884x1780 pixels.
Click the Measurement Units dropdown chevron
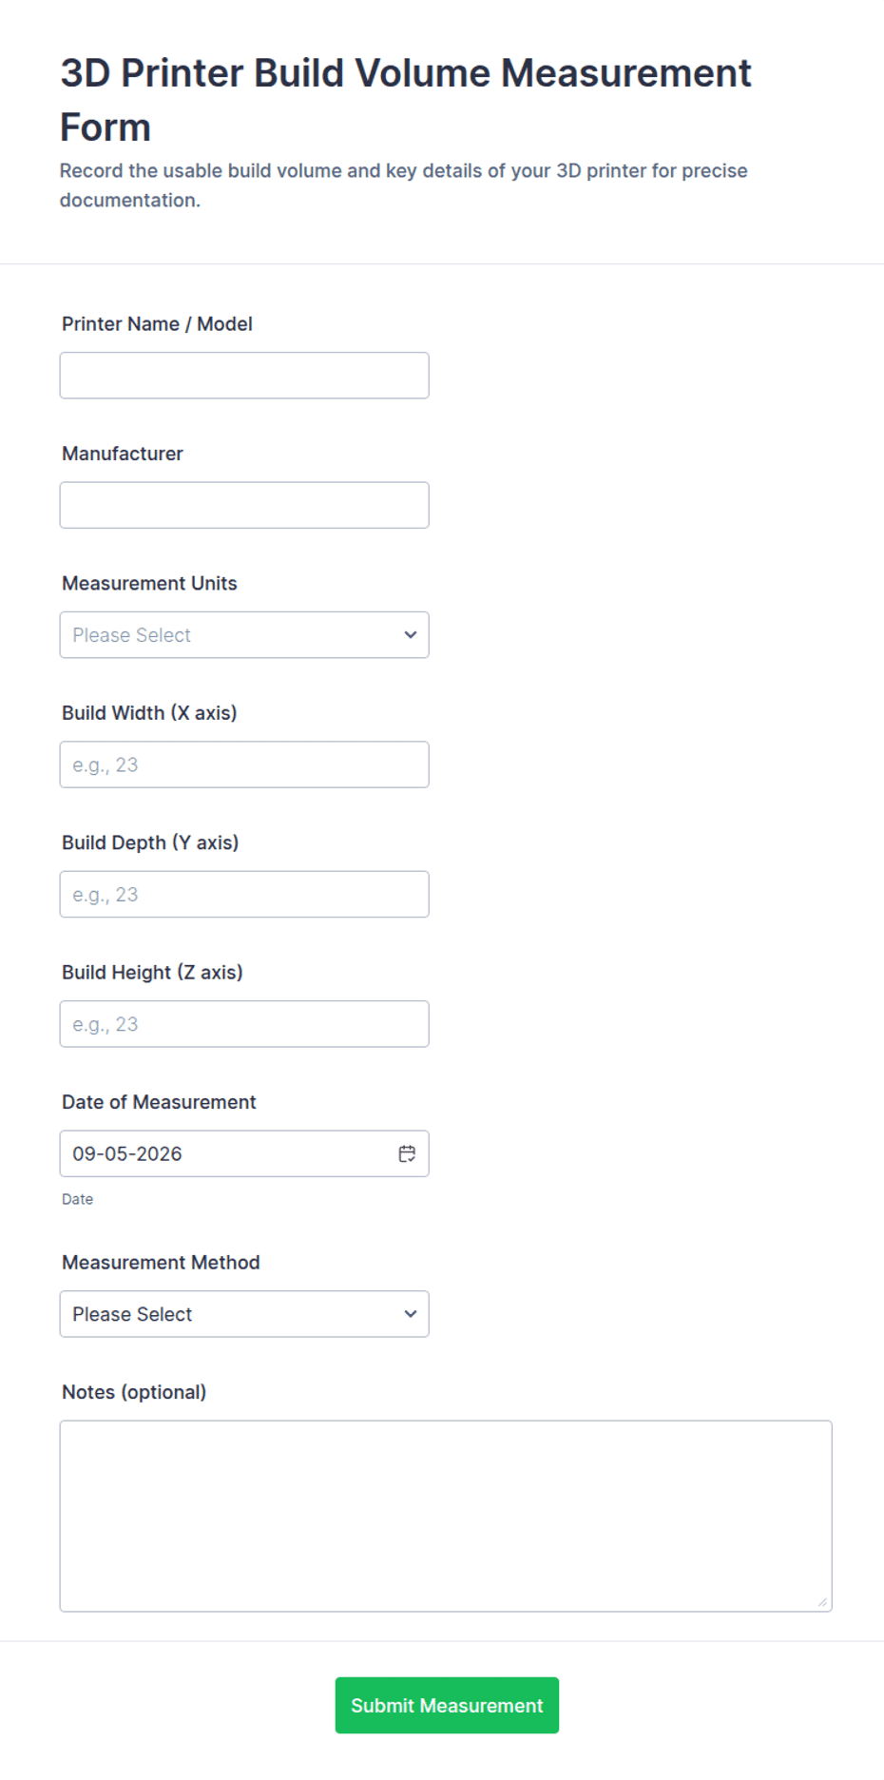pyautogui.click(x=411, y=634)
